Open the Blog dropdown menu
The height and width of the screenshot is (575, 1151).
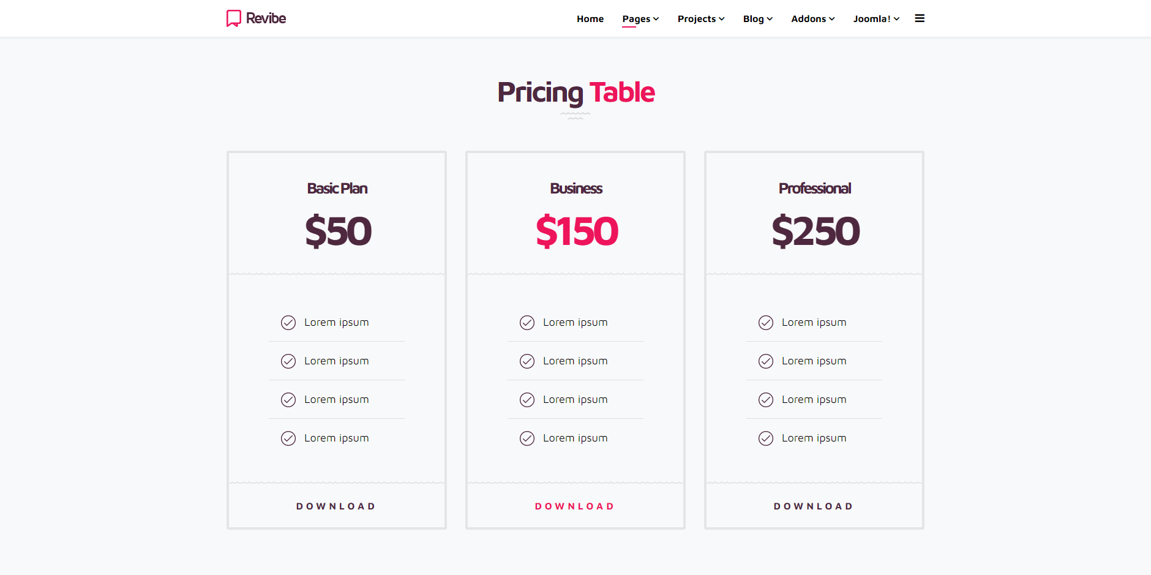pos(758,19)
